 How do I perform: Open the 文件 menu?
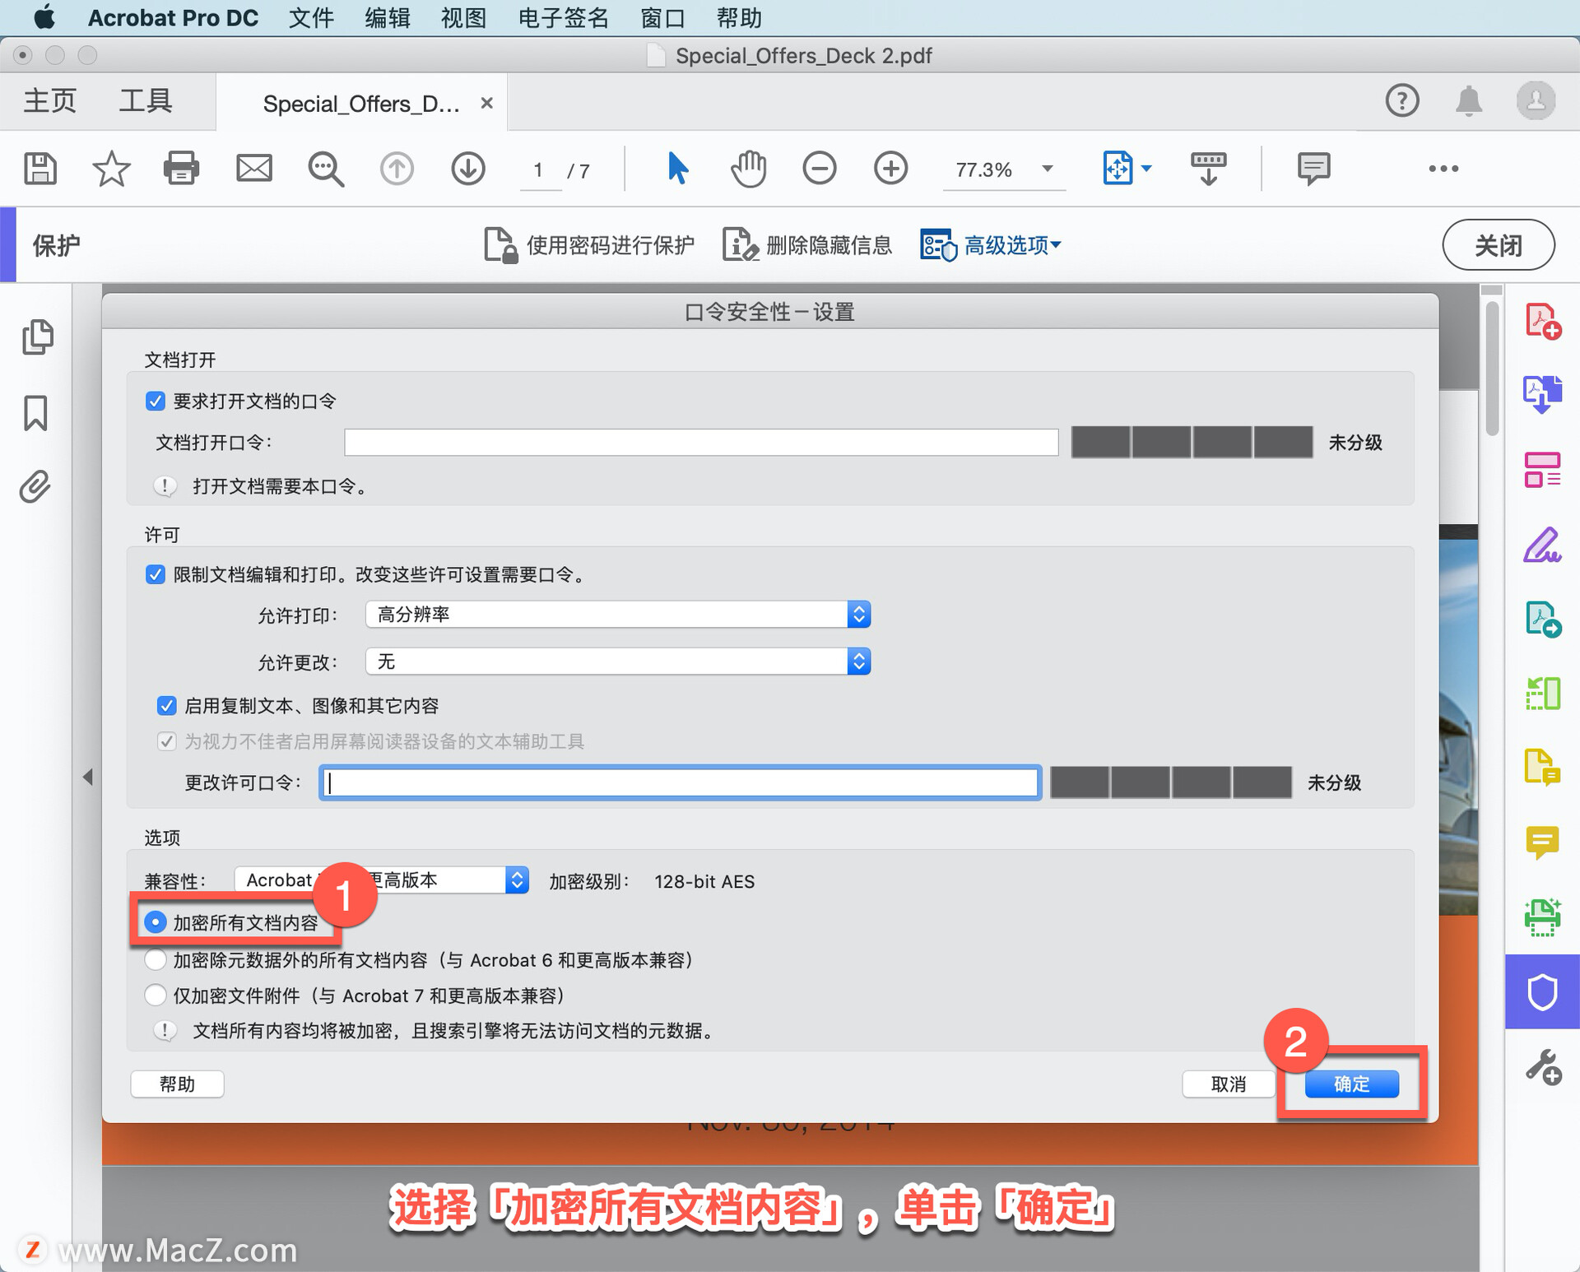pyautogui.click(x=311, y=17)
